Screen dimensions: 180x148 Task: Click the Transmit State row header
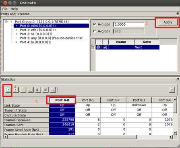26,110
